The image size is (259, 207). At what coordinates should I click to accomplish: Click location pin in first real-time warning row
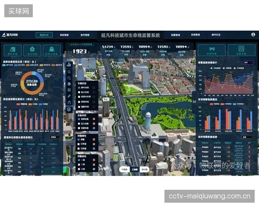(249, 147)
